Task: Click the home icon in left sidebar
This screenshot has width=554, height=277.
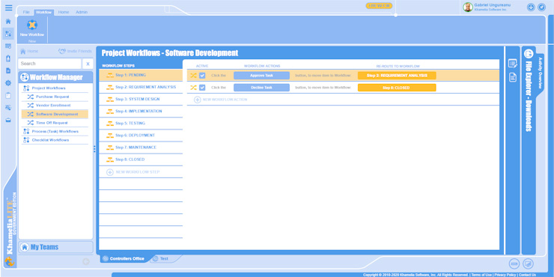Action: (x=8, y=22)
